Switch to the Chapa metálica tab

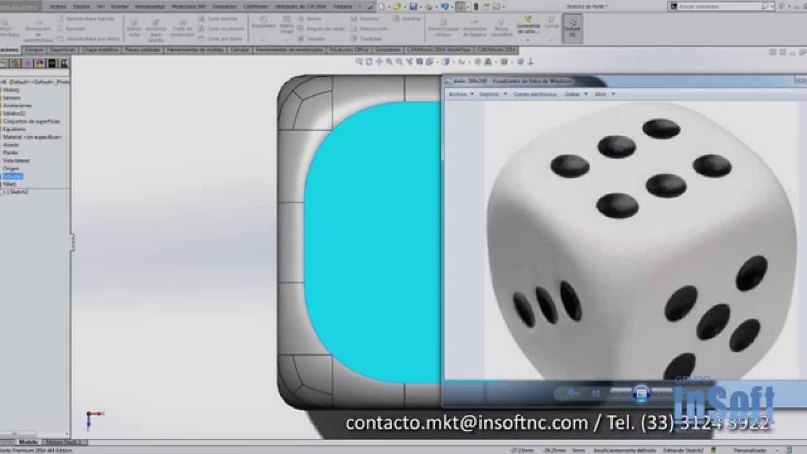pyautogui.click(x=100, y=49)
